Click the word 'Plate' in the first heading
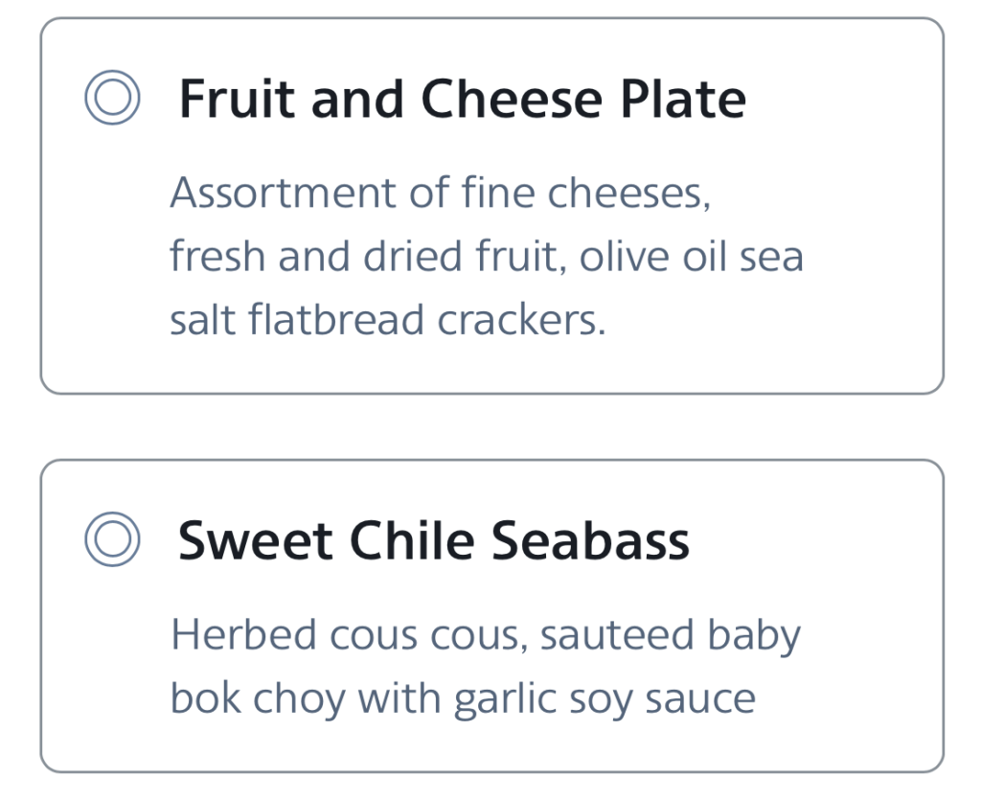This screenshot has height=799, width=981. [681, 99]
